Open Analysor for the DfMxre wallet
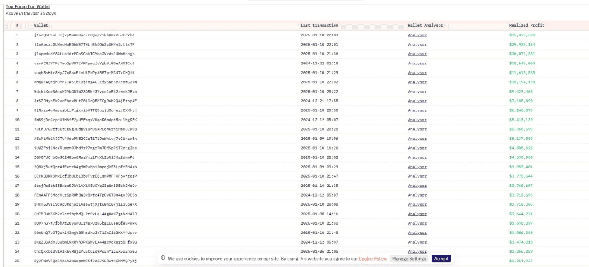Screen dimensions: 589x267 [417, 110]
